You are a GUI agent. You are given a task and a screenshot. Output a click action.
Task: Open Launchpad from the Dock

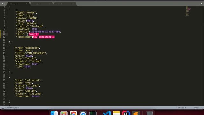coord(64,113)
